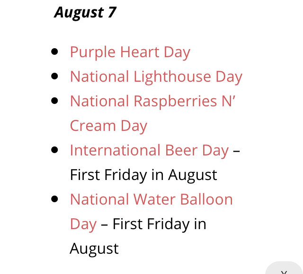
Task: Open the International Beer Day link
Action: 149,150
